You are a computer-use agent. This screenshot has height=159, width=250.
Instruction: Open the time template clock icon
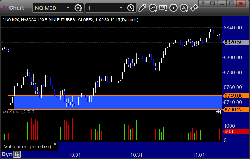click(131, 8)
